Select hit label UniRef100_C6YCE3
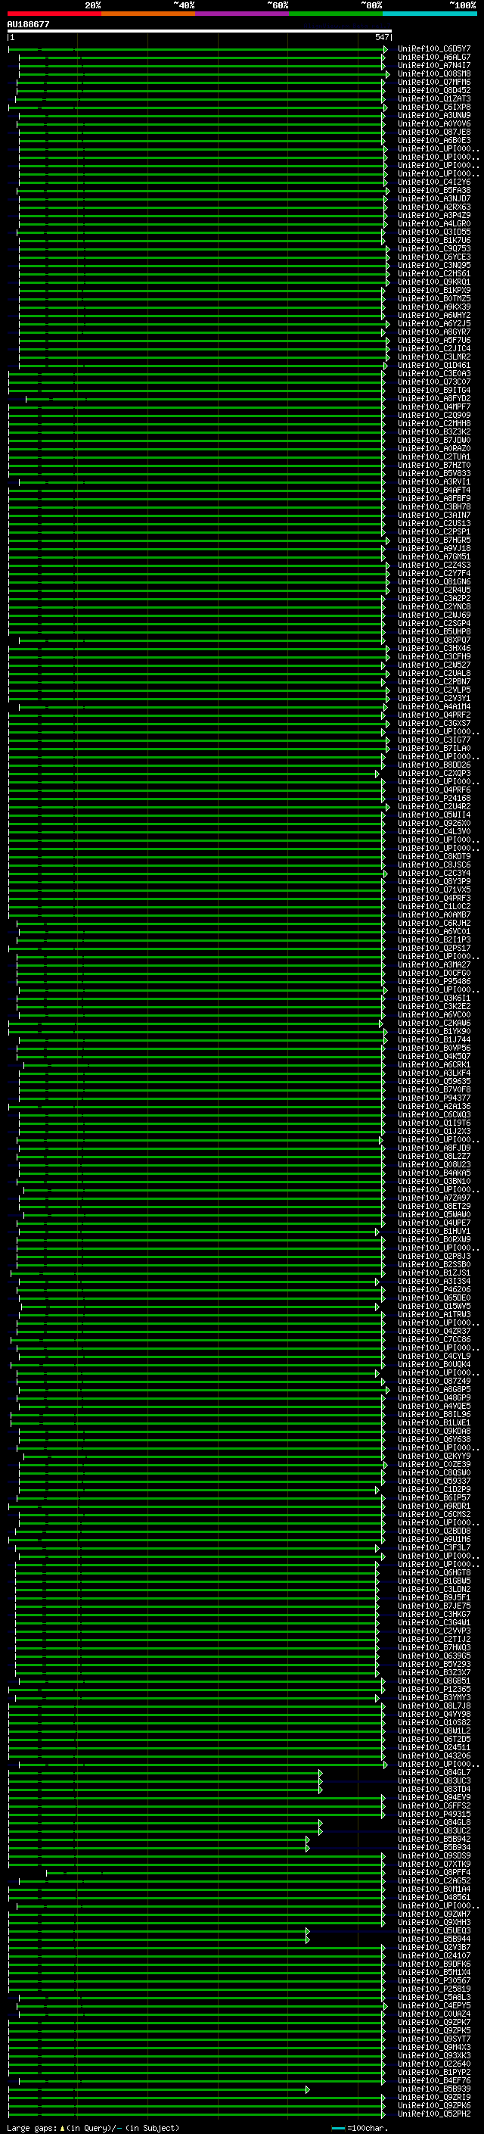 tap(433, 257)
